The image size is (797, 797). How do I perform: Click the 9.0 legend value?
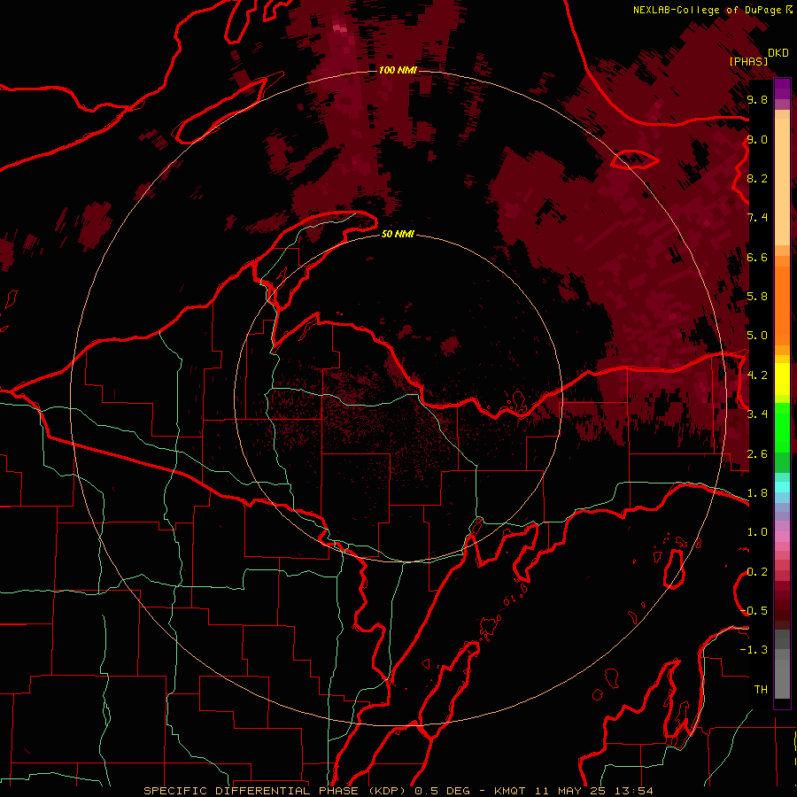point(757,140)
